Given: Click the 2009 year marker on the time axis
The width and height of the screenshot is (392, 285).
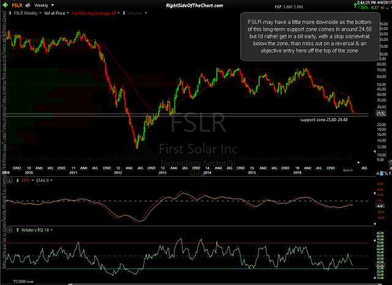Looking at the screenshot, I should click(x=6, y=172).
